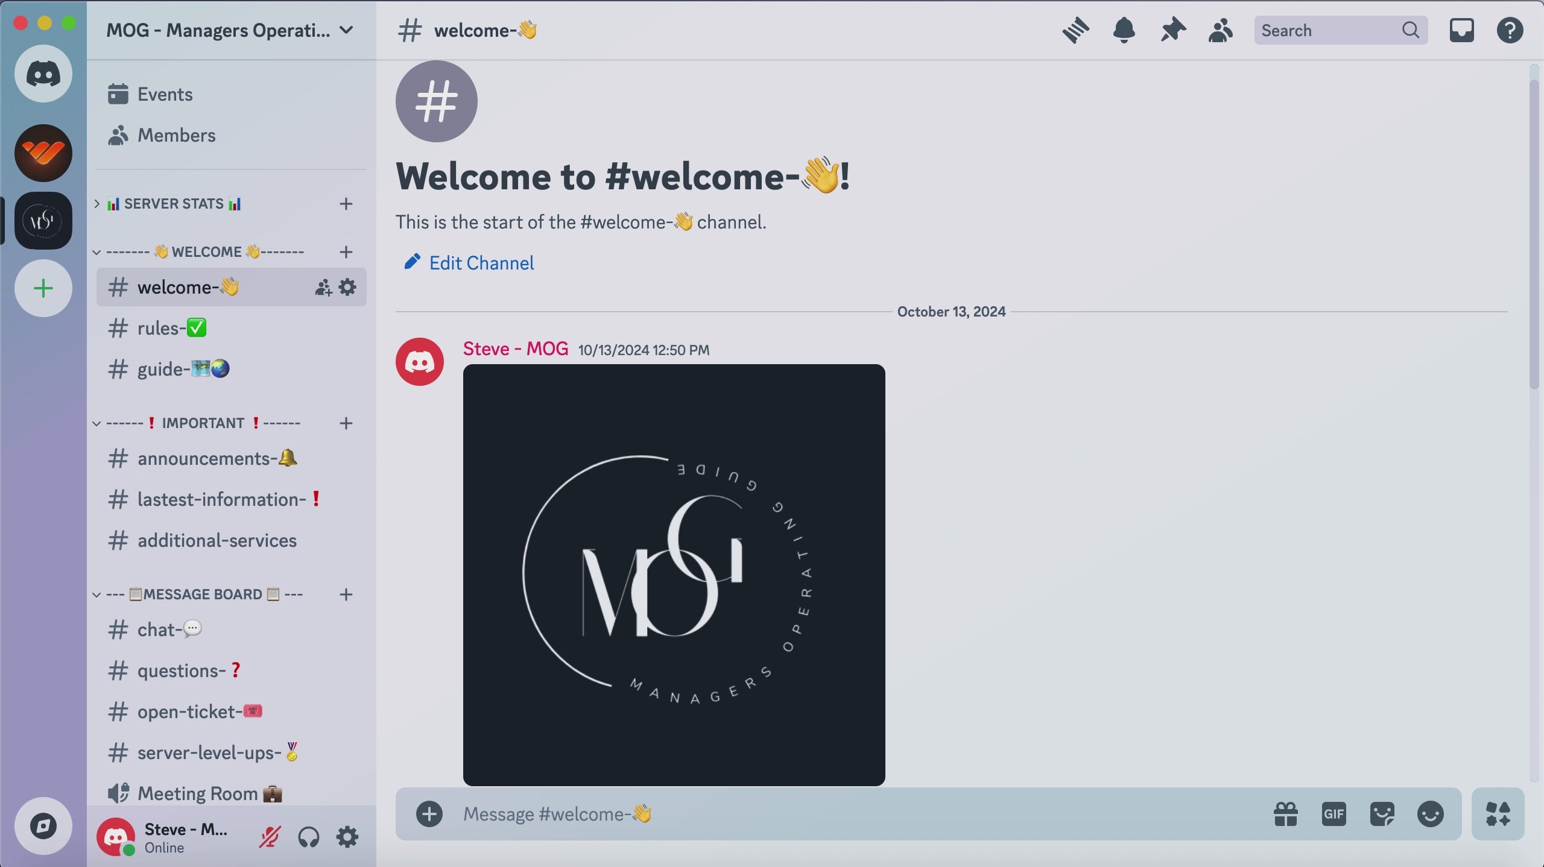1544x867 pixels.
Task: Click the mute microphone icon for Steve
Action: (x=270, y=837)
